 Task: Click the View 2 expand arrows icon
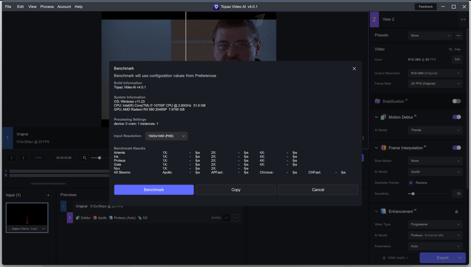[x=463, y=19]
